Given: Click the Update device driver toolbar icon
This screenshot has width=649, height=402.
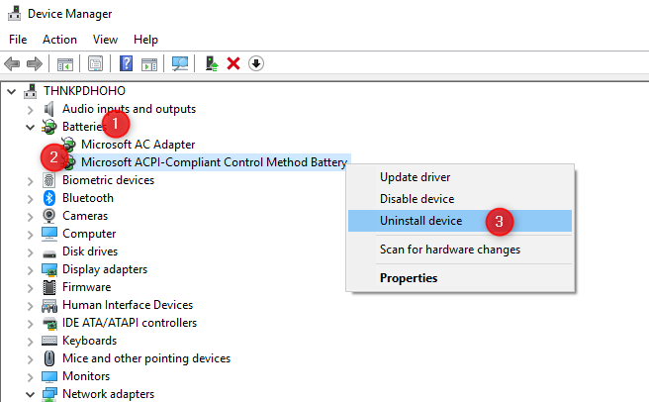Looking at the screenshot, I should pos(212,63).
